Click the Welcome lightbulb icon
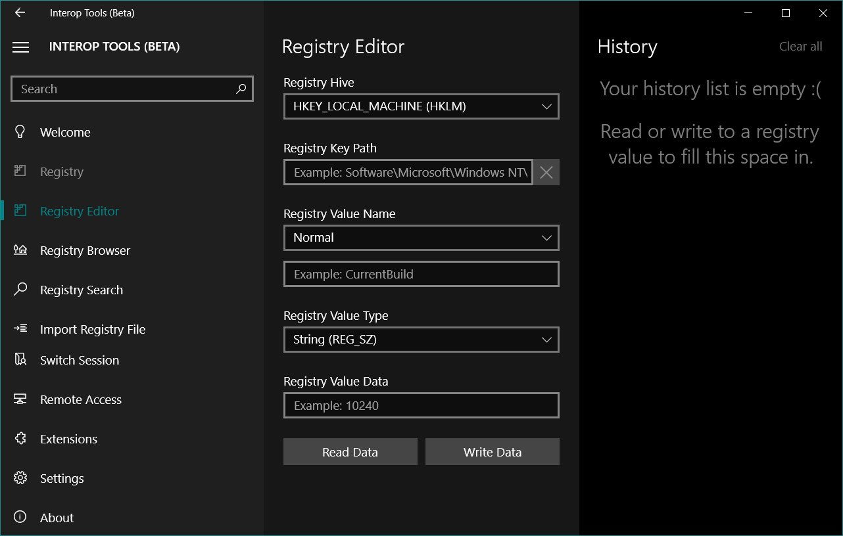Screen dimensions: 843x536 pyautogui.click(x=20, y=132)
